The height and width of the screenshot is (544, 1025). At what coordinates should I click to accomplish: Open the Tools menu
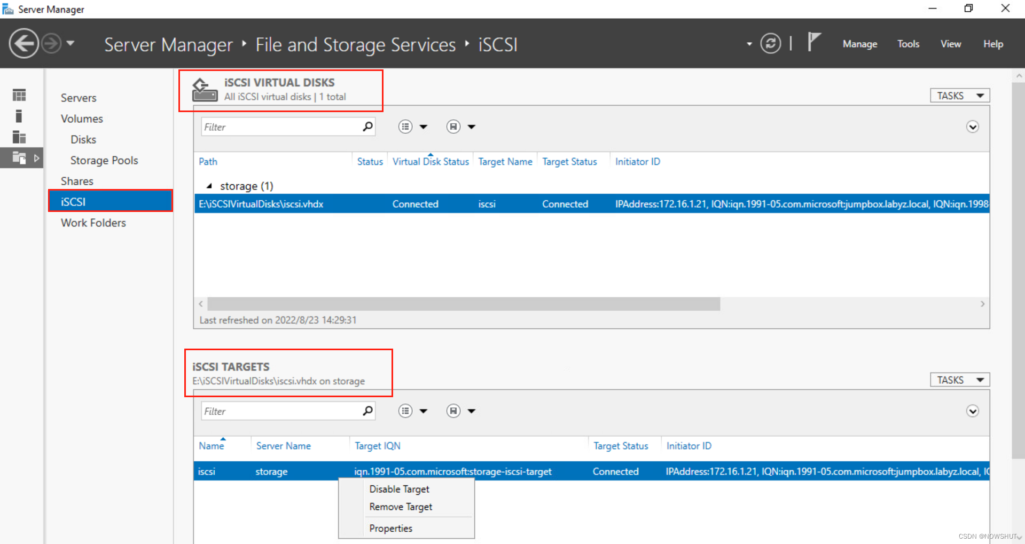(908, 44)
